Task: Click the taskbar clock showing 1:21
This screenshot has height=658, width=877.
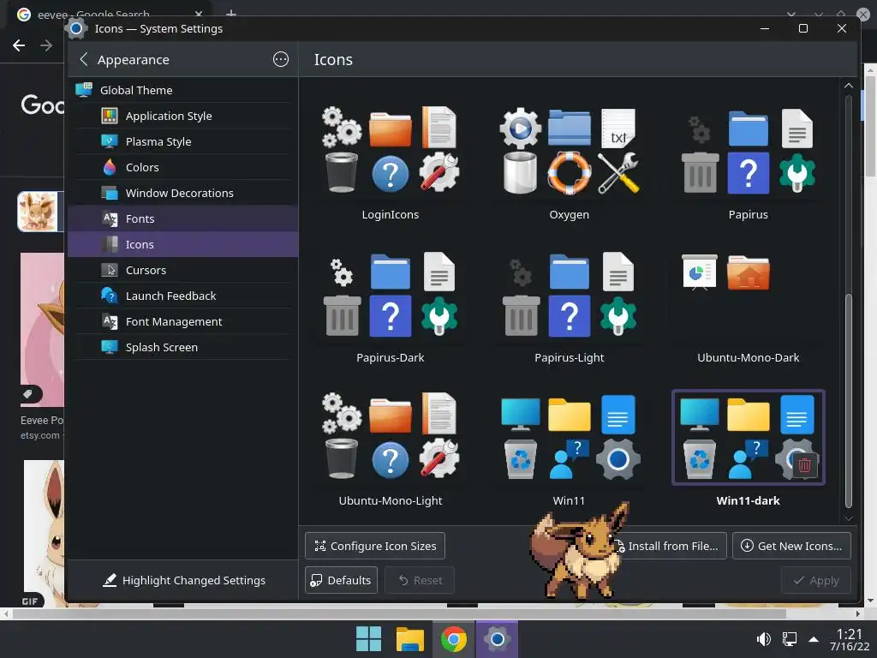Action: [849, 639]
